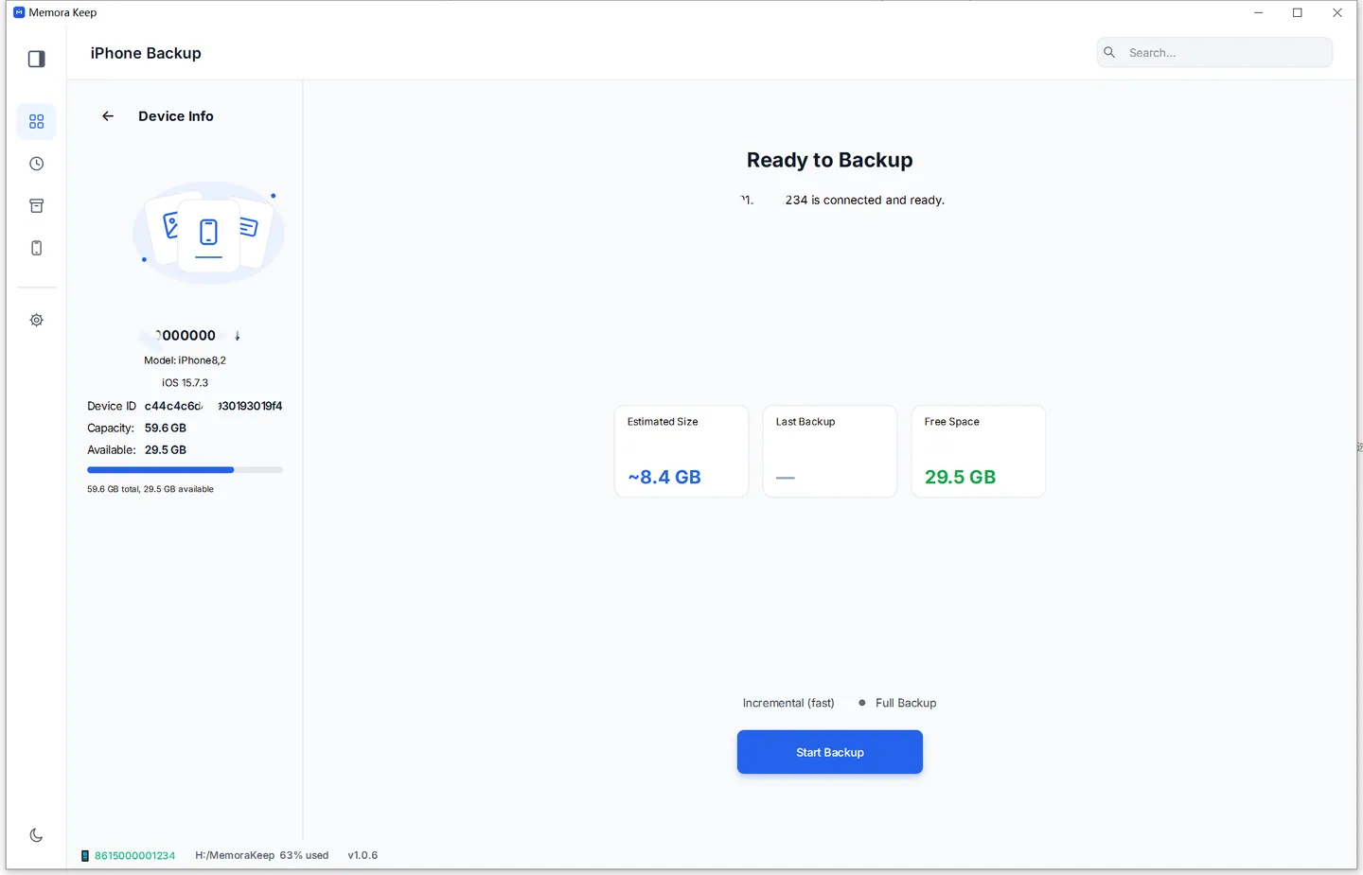Open the dashboard grid view

coord(37,122)
